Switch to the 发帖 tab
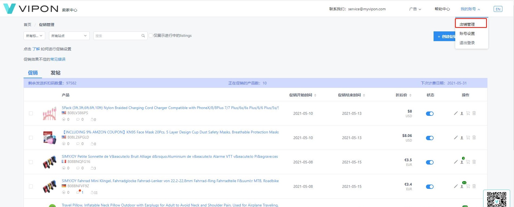Viewport: 514px width, 207px height. pos(56,73)
